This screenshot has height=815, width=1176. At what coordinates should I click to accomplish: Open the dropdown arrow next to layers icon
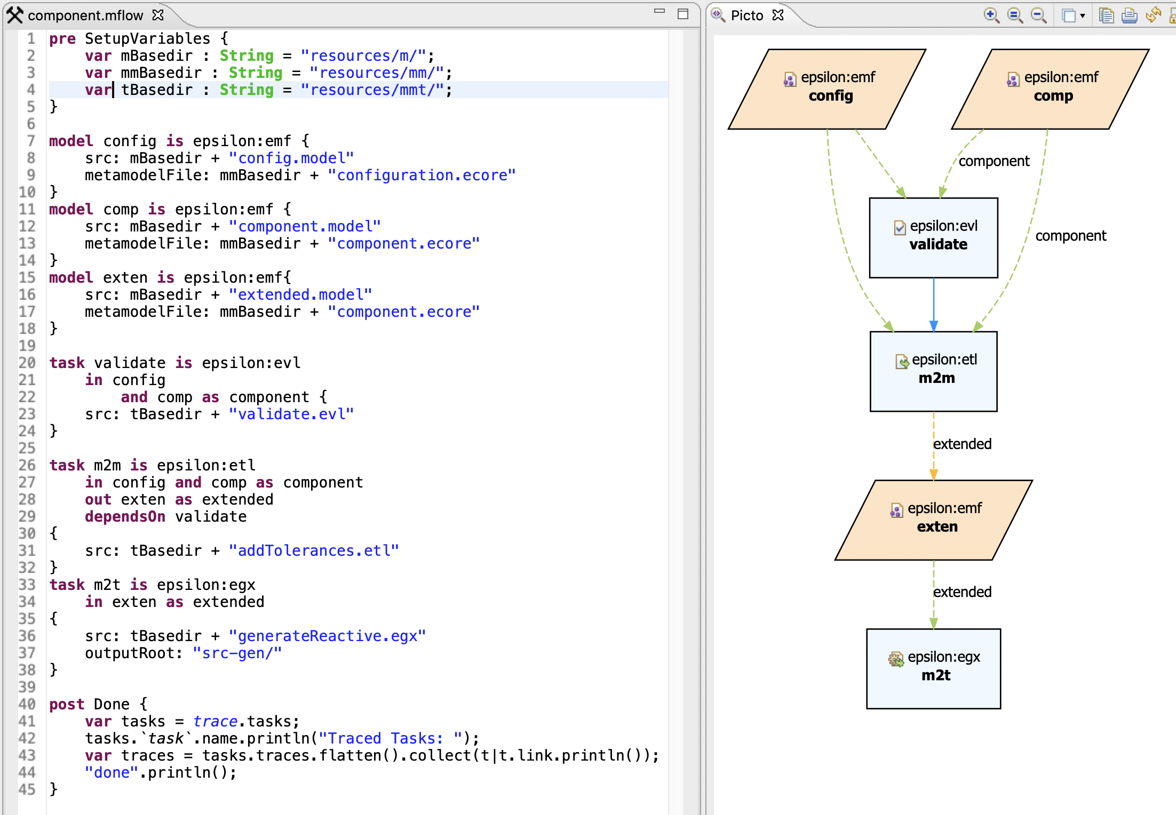[1083, 16]
